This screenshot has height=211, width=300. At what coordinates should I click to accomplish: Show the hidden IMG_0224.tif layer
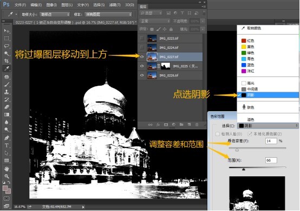(142, 47)
